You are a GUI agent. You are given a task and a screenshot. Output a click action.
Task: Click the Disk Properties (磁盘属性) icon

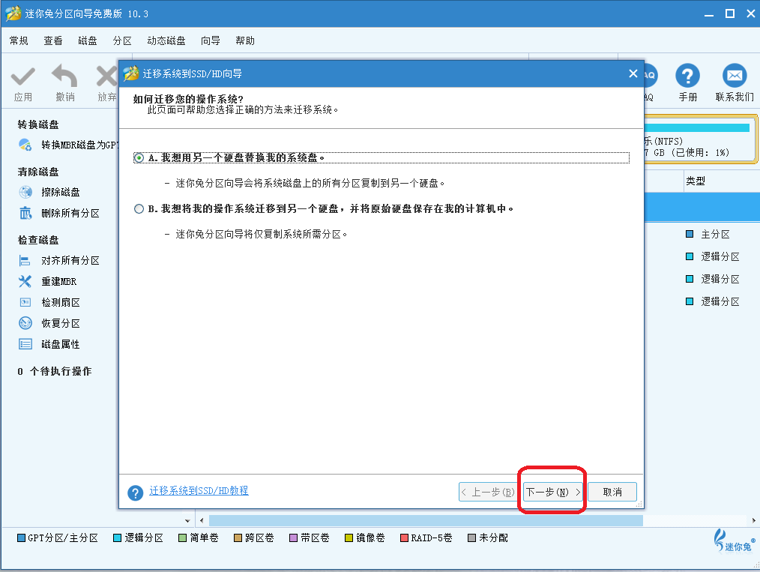[25, 344]
